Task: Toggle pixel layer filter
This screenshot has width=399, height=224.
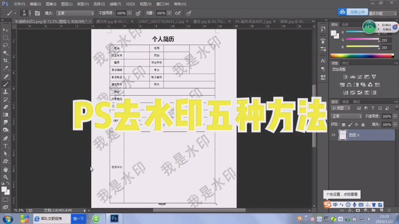Action: (x=359, y=108)
